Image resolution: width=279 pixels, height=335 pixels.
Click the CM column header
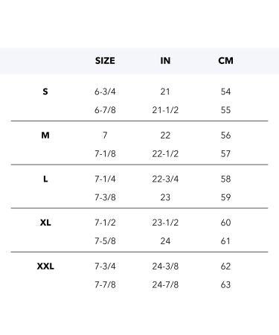tap(225, 61)
